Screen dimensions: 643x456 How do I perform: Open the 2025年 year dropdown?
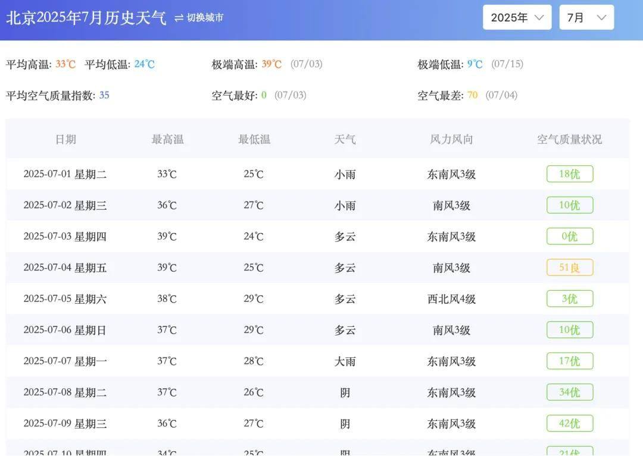(517, 17)
